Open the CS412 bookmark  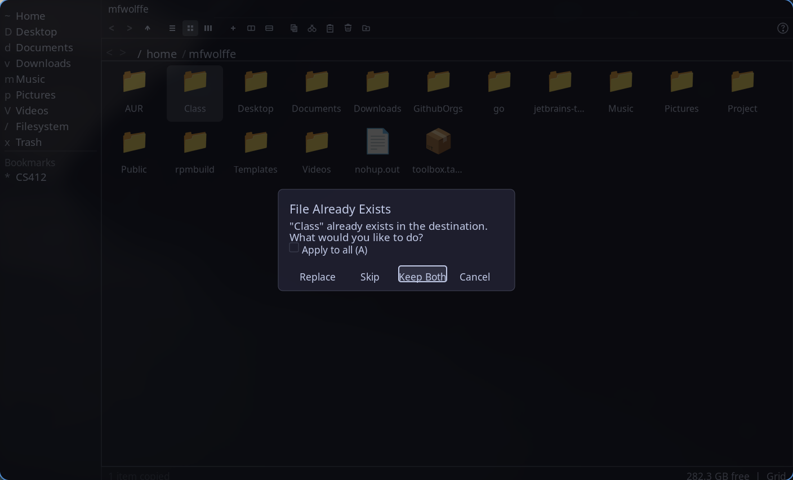click(30, 177)
